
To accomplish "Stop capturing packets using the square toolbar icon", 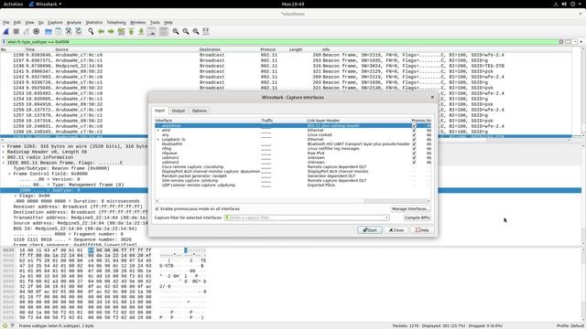I will coord(16,32).
